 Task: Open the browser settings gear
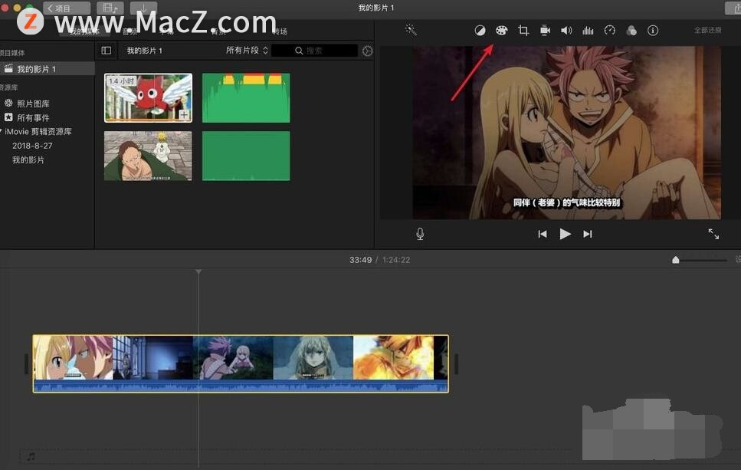pyautogui.click(x=367, y=51)
